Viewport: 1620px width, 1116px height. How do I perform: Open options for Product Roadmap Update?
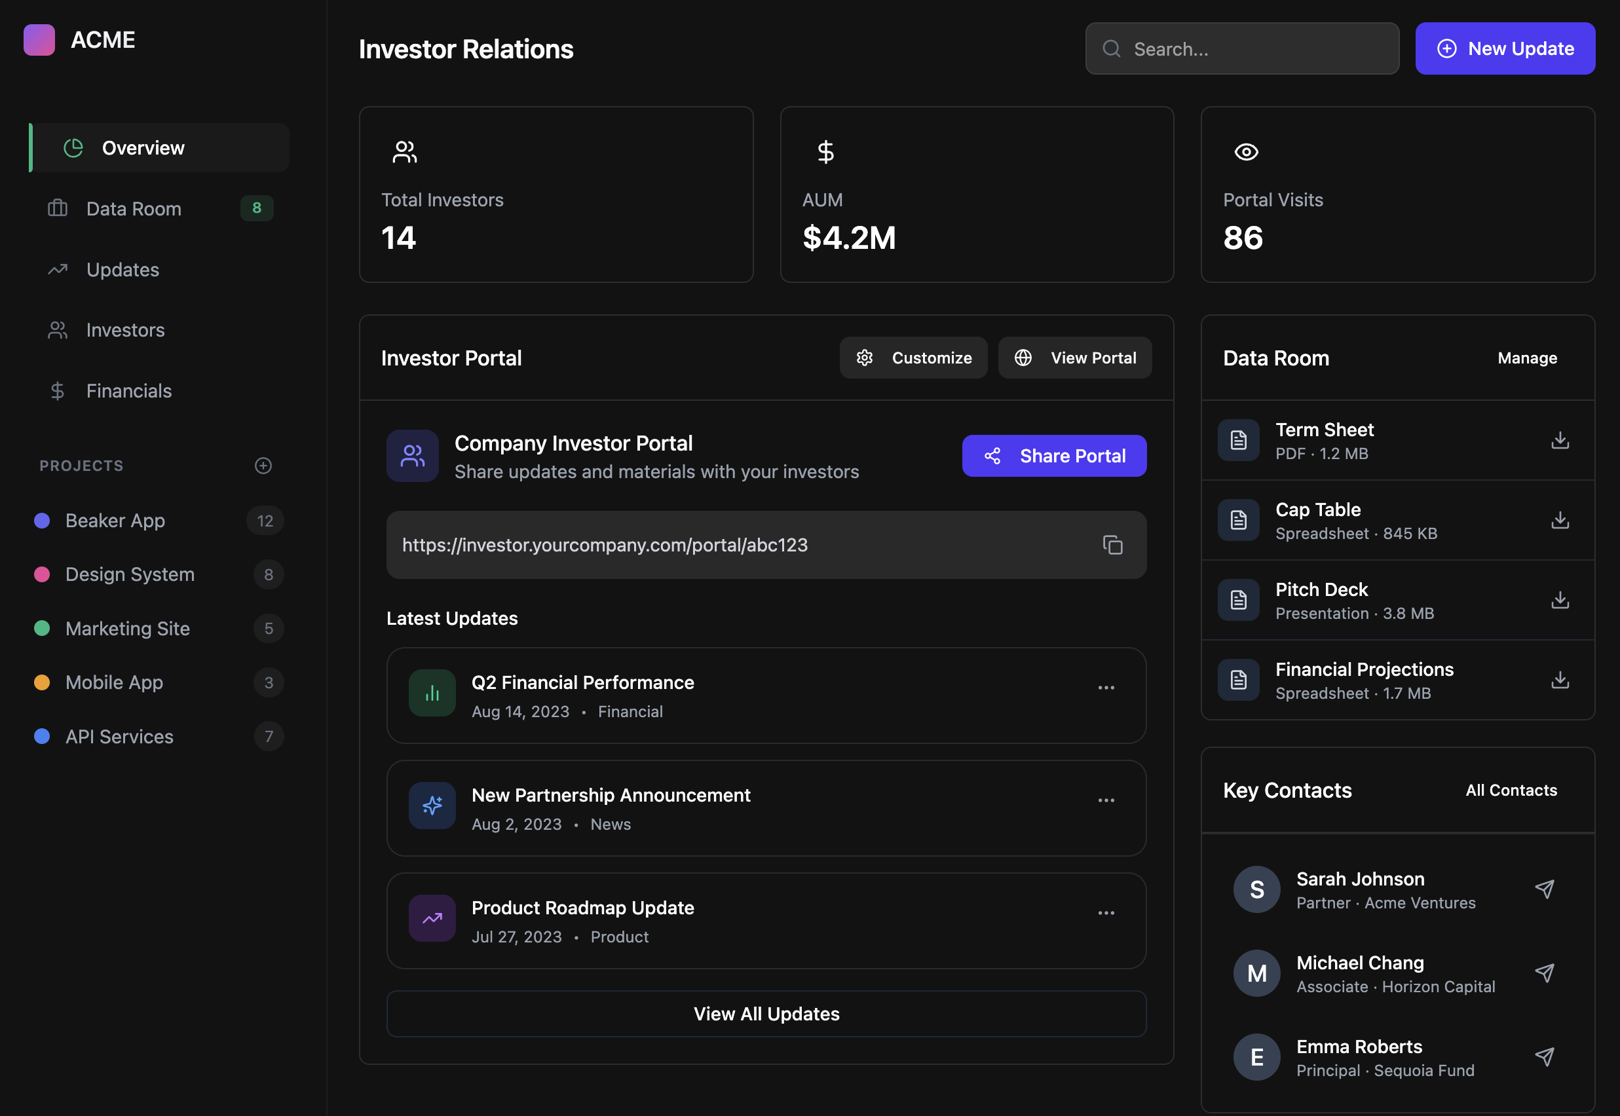pyautogui.click(x=1106, y=912)
